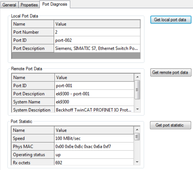The image size is (193, 170).
Task: Select the System Name value ek9300
Action: click(94, 102)
